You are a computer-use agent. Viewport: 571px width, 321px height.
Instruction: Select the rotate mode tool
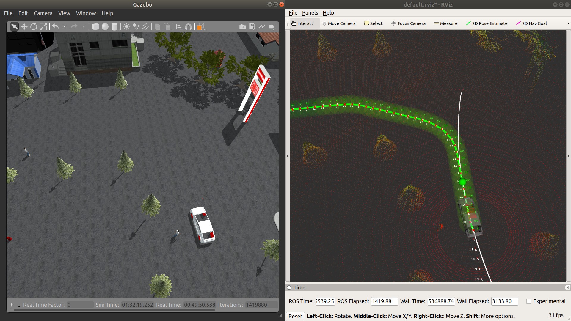point(34,27)
